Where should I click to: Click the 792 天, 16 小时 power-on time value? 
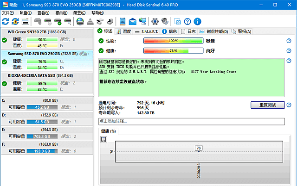tap(151, 103)
